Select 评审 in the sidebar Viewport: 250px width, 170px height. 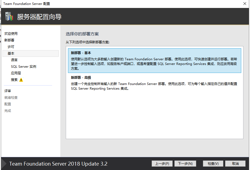pyautogui.click(x=8, y=91)
